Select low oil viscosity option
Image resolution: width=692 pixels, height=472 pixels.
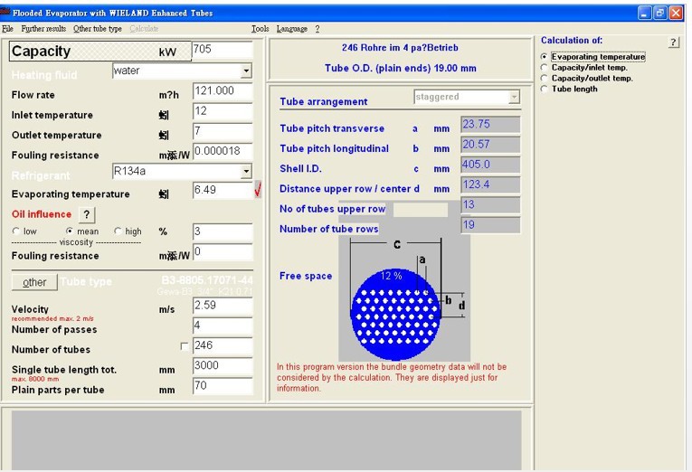click(x=16, y=231)
